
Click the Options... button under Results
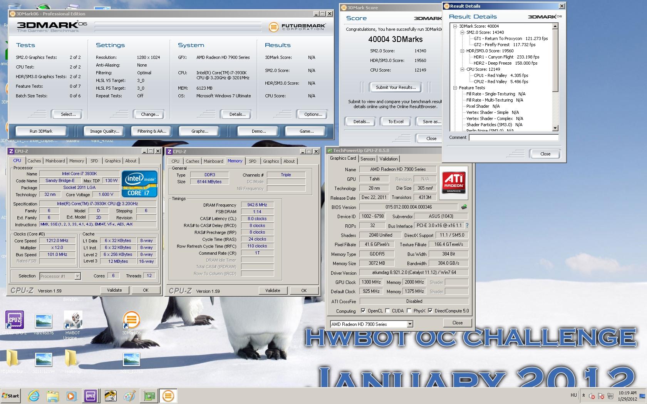click(313, 114)
